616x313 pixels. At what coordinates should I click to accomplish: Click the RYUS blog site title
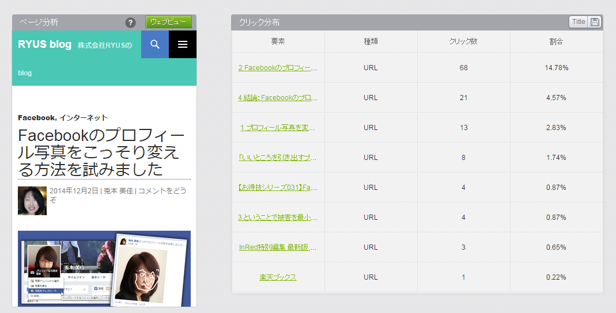pos(45,44)
